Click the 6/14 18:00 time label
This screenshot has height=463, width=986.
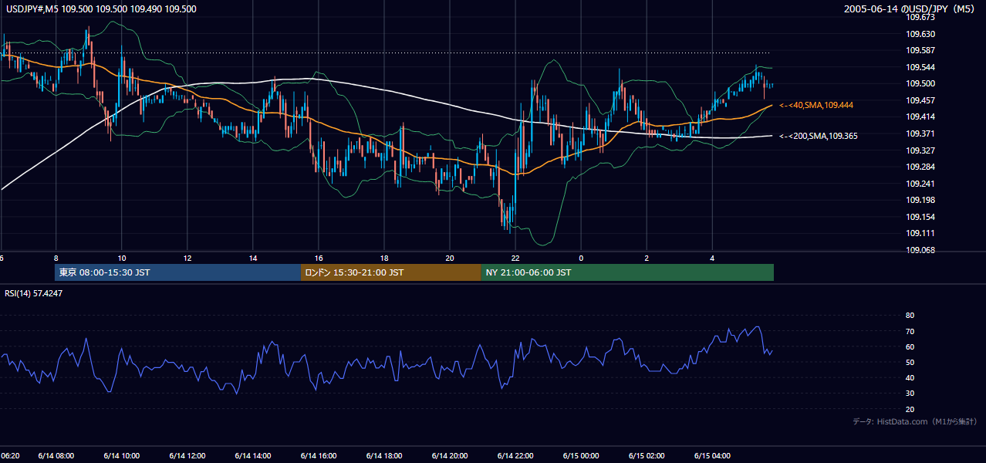pyautogui.click(x=384, y=456)
